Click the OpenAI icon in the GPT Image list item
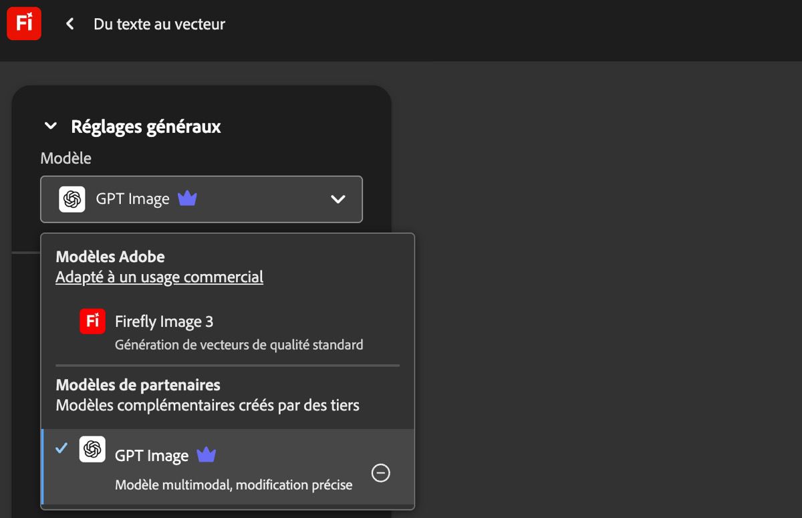Image resolution: width=802 pixels, height=518 pixels. point(92,449)
